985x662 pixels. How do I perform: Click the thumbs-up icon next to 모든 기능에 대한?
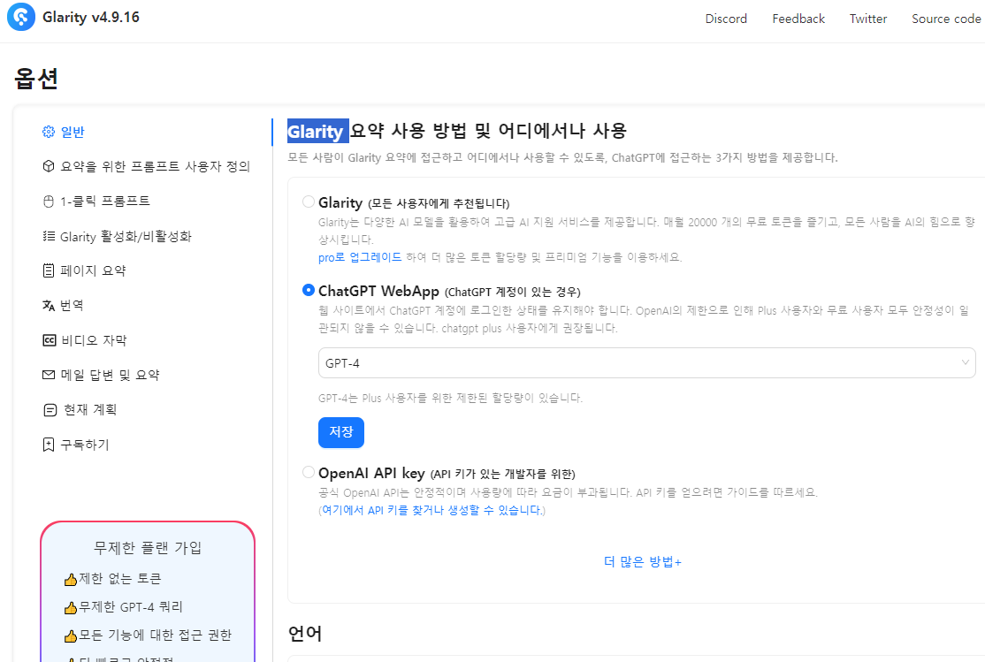71,636
